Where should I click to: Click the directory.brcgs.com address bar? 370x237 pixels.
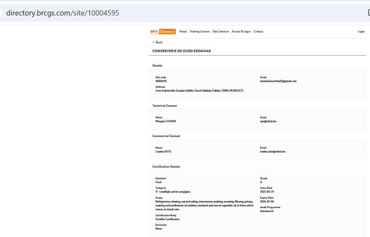(63, 13)
